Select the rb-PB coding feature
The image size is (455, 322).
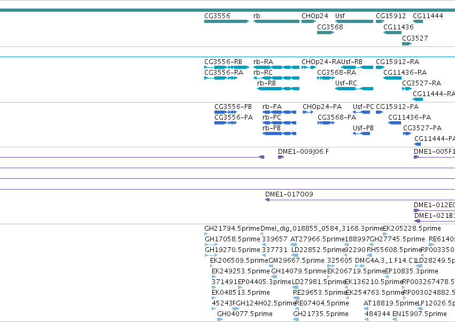pos(280,133)
